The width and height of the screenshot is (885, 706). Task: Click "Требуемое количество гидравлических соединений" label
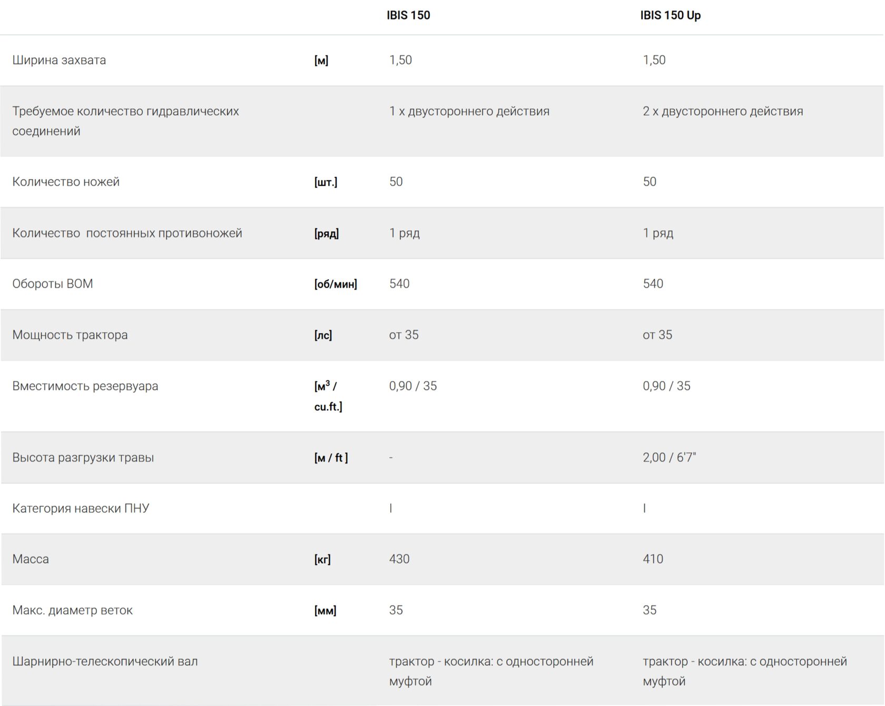[x=125, y=121]
